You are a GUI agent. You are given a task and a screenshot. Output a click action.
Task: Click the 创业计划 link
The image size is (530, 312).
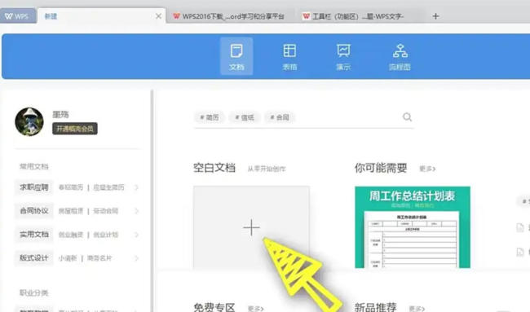[x=106, y=235]
